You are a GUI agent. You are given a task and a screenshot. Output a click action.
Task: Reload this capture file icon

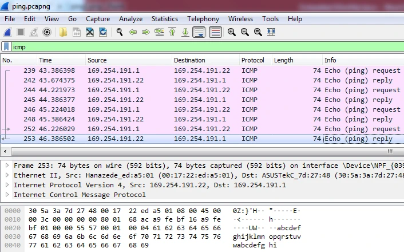pos(103,32)
